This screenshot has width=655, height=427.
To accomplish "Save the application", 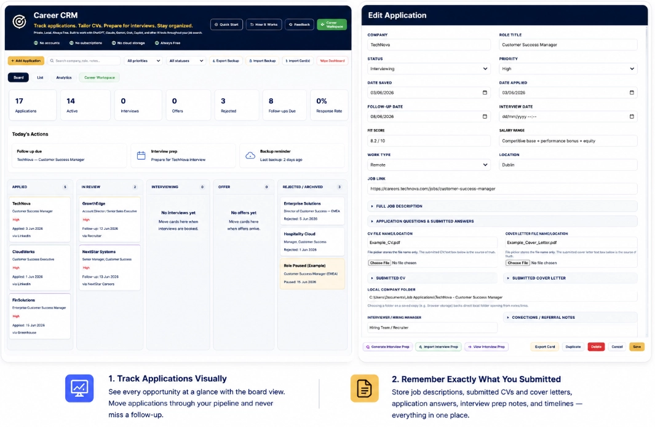I will pos(637,347).
